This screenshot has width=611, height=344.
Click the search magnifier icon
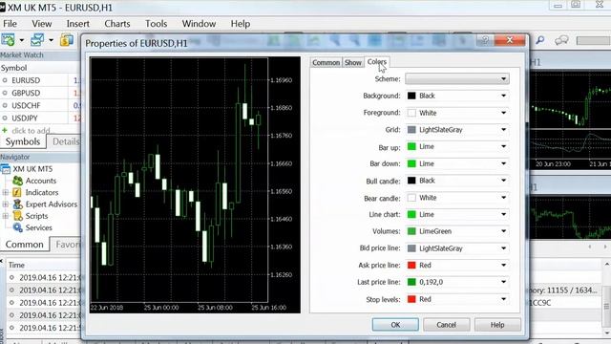tap(539, 40)
